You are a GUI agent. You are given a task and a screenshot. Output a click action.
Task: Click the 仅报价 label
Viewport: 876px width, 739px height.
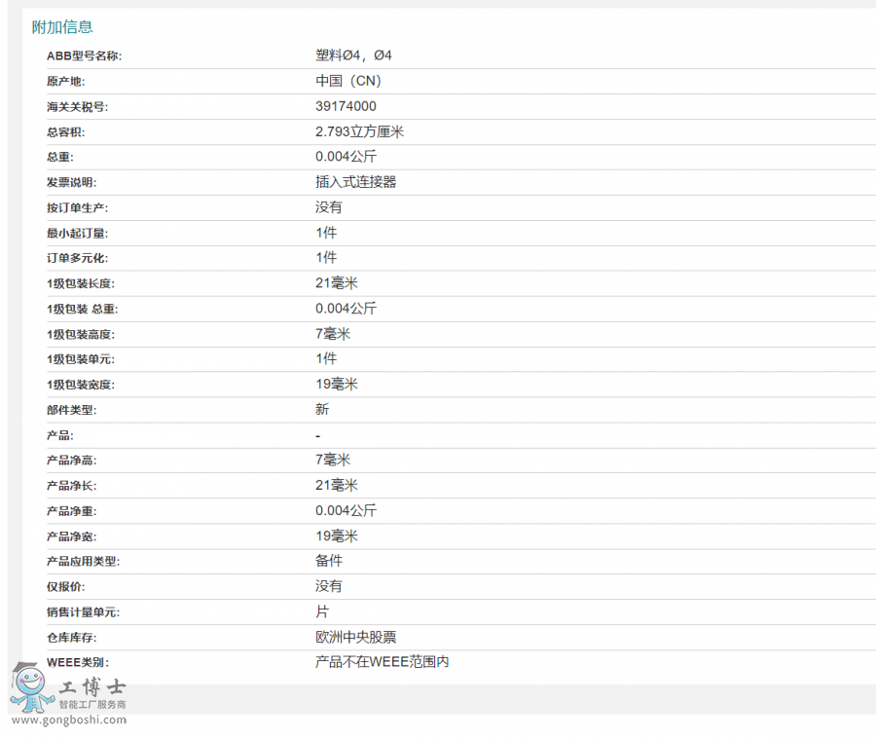click(65, 587)
